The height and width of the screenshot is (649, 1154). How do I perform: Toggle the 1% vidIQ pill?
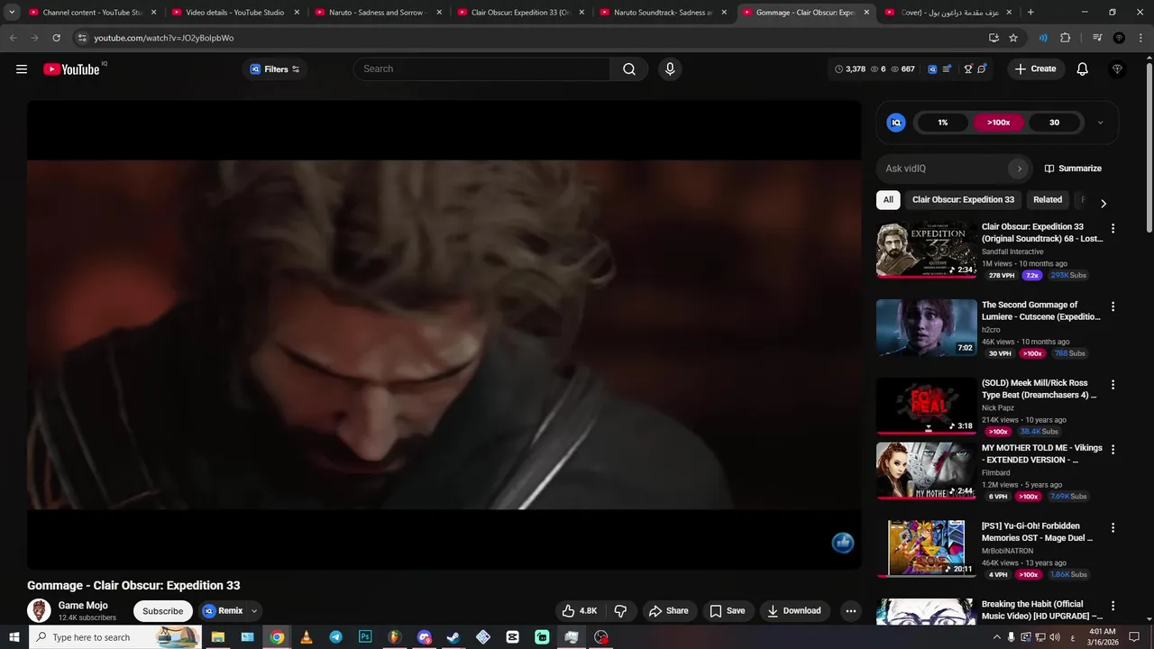coord(943,123)
